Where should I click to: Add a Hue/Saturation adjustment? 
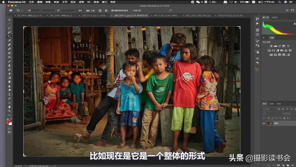(x=269, y=50)
